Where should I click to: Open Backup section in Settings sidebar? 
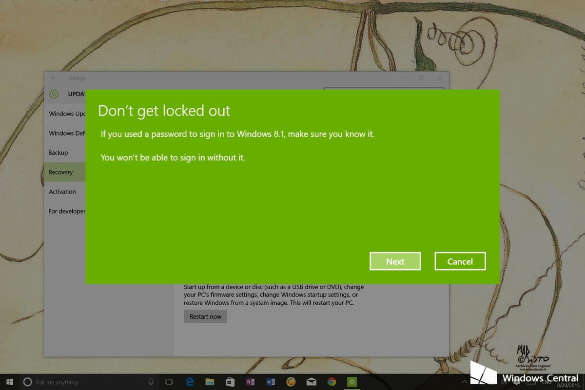coord(58,153)
